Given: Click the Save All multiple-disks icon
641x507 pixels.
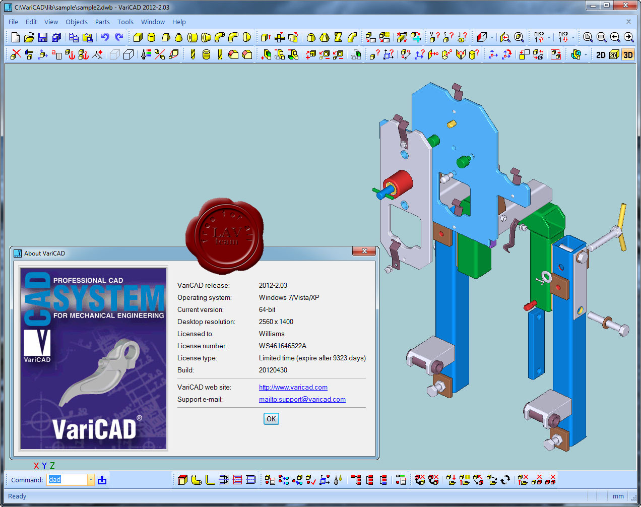Looking at the screenshot, I should coord(56,37).
